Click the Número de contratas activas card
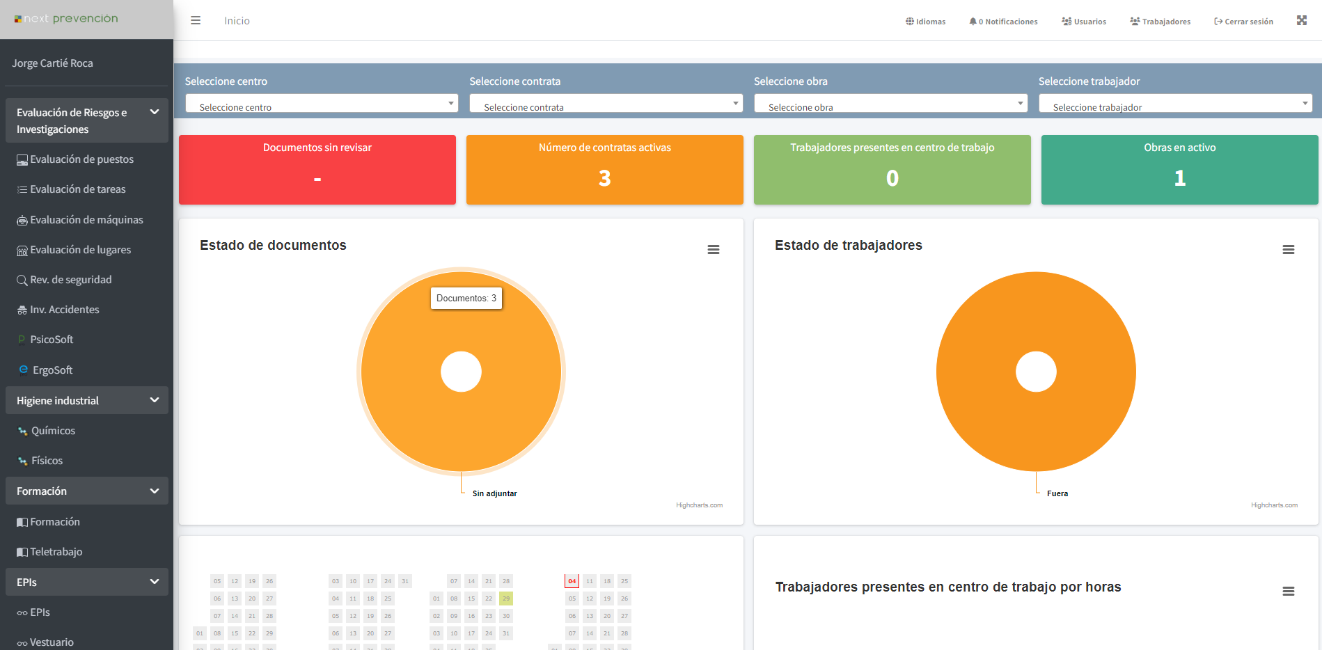 pyautogui.click(x=605, y=170)
